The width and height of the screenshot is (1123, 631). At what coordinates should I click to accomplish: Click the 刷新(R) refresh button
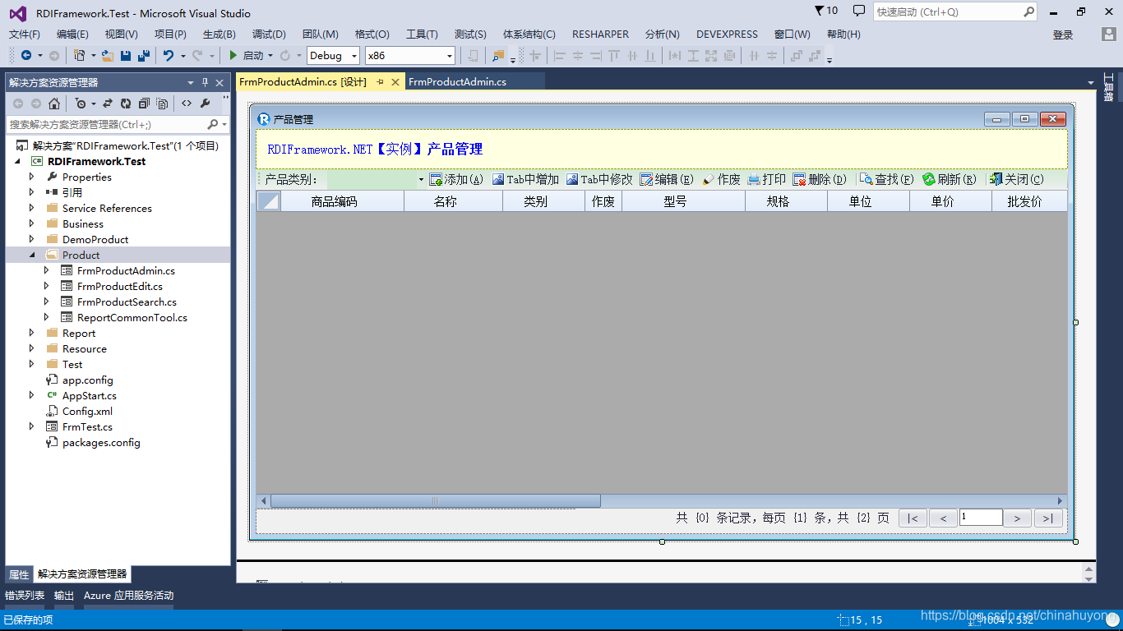950,179
